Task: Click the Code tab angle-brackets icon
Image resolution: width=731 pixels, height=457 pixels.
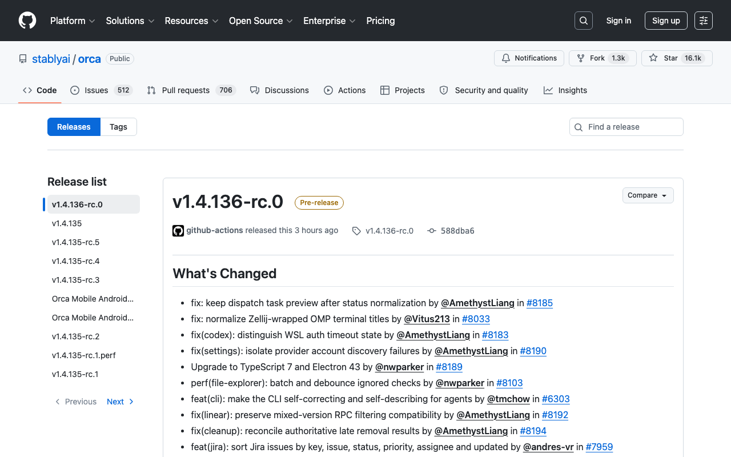Action: (27, 90)
